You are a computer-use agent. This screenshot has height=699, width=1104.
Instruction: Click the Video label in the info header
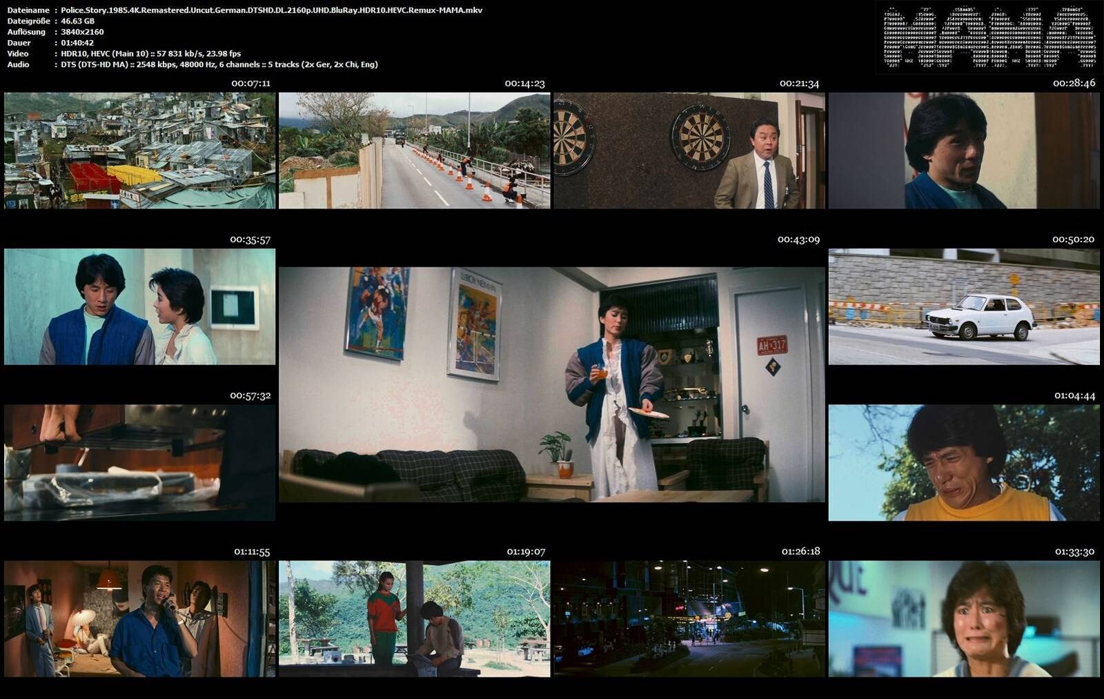[x=18, y=53]
